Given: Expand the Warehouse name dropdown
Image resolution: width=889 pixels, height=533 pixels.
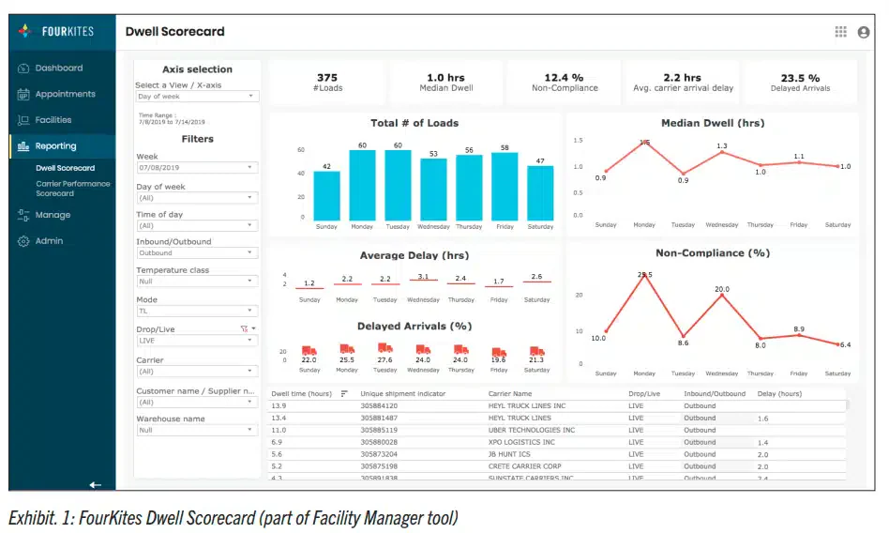Looking at the screenshot, I should click(197, 431).
